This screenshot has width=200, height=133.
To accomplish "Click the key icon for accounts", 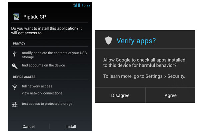I will 15,66.
